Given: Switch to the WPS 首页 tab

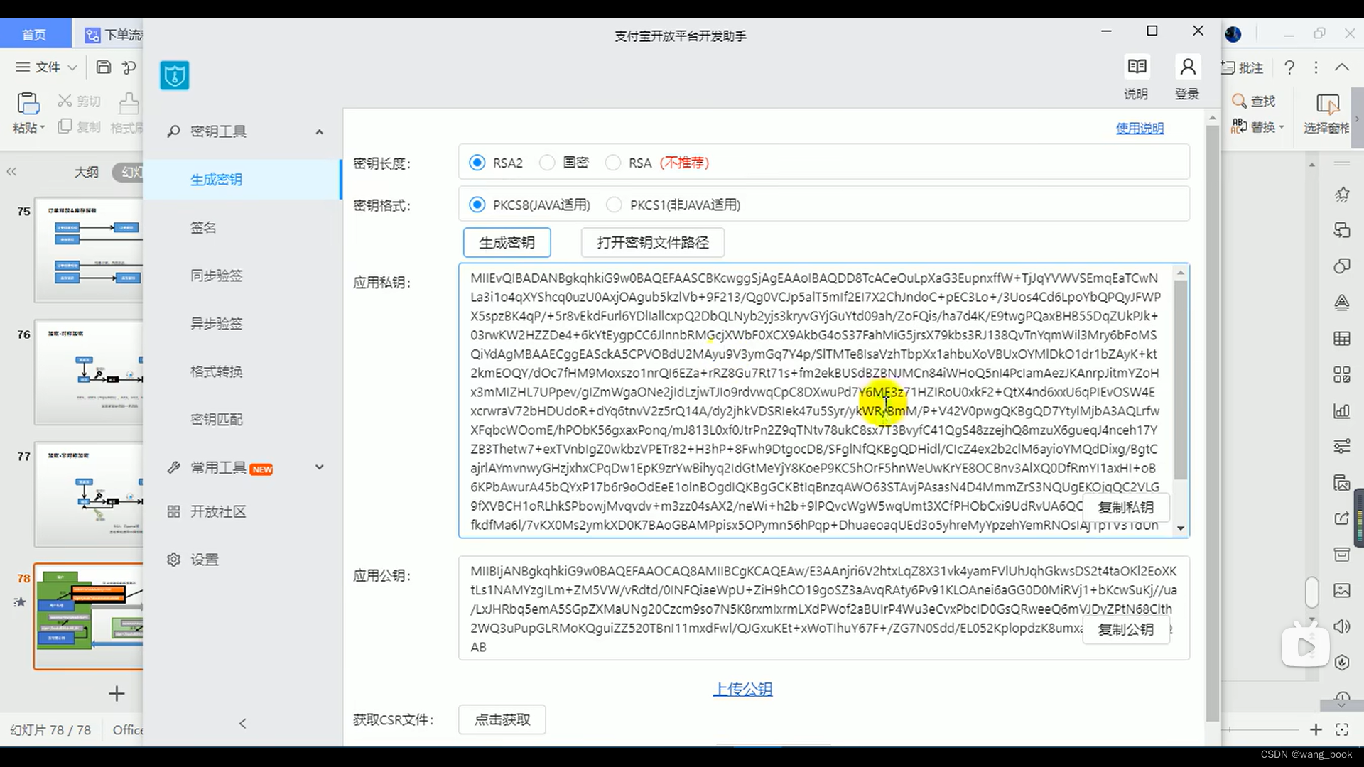Looking at the screenshot, I should point(35,35).
